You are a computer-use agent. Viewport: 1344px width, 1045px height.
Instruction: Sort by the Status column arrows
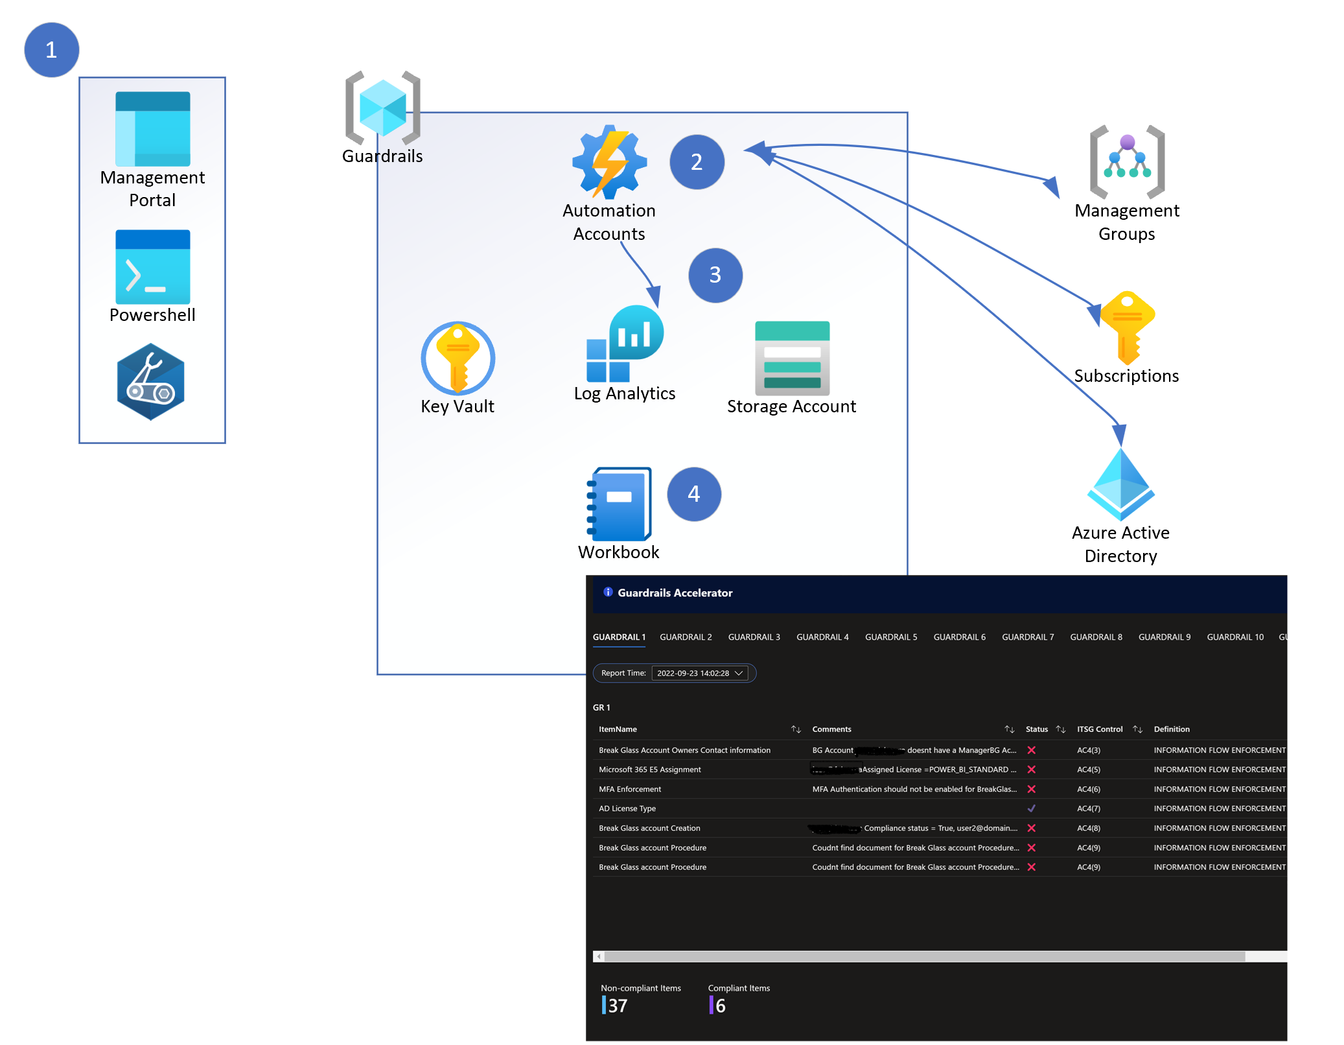[x=1060, y=729]
